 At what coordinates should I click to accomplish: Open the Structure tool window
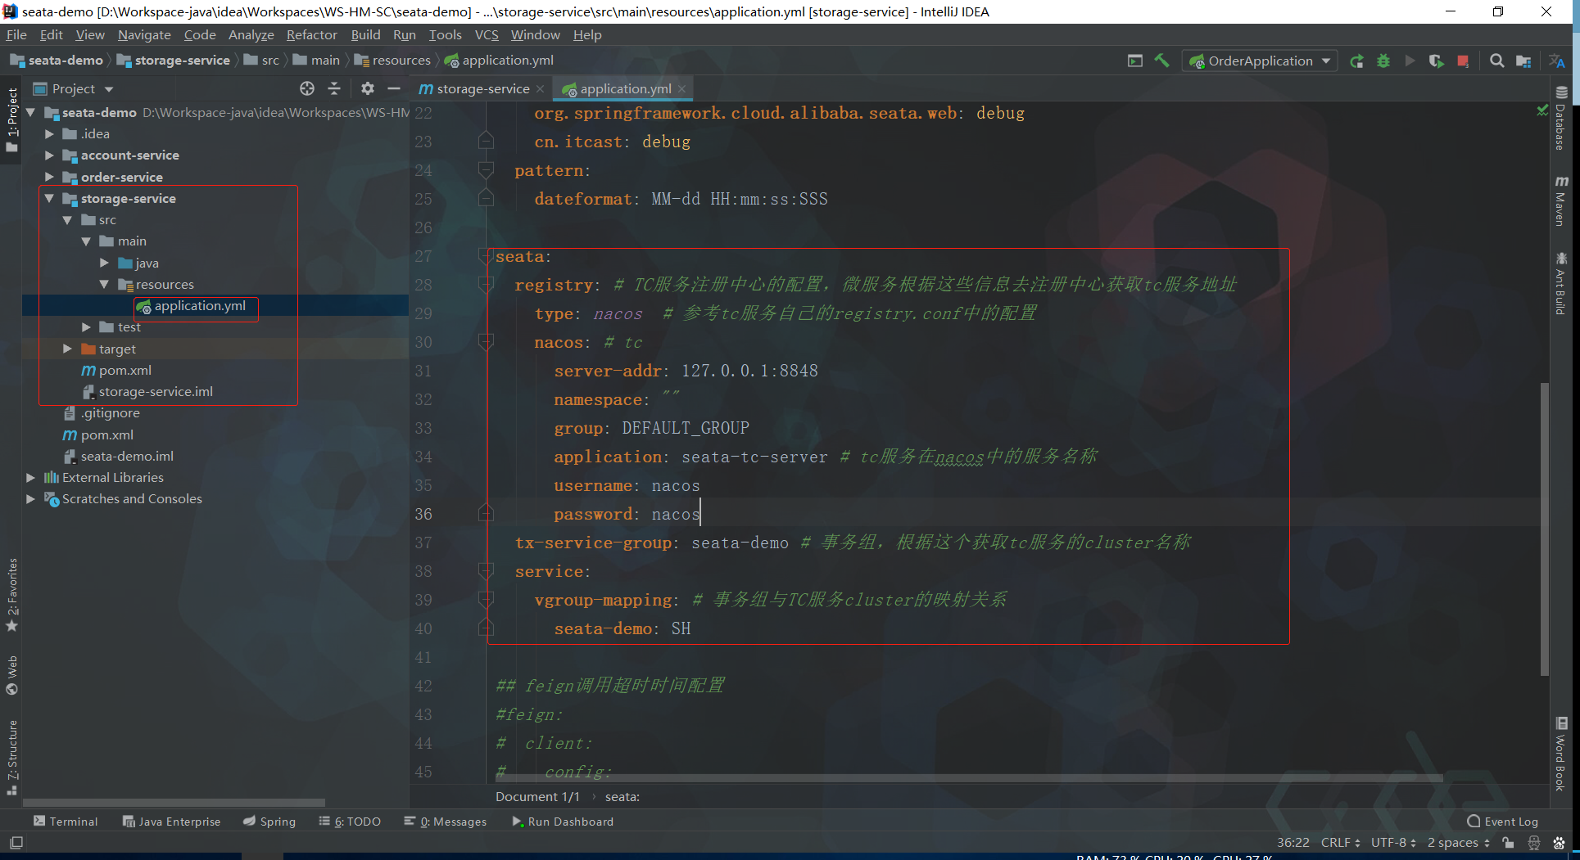[11, 758]
